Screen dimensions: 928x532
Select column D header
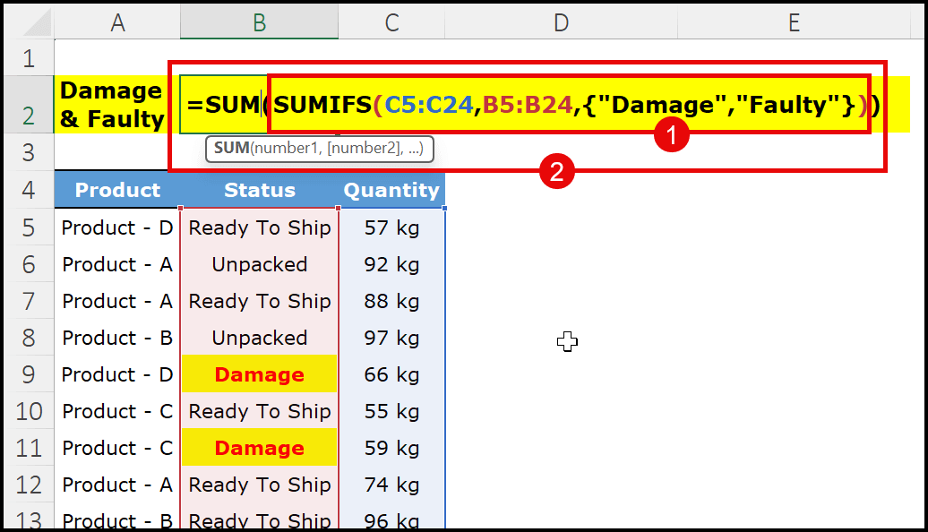[561, 23]
